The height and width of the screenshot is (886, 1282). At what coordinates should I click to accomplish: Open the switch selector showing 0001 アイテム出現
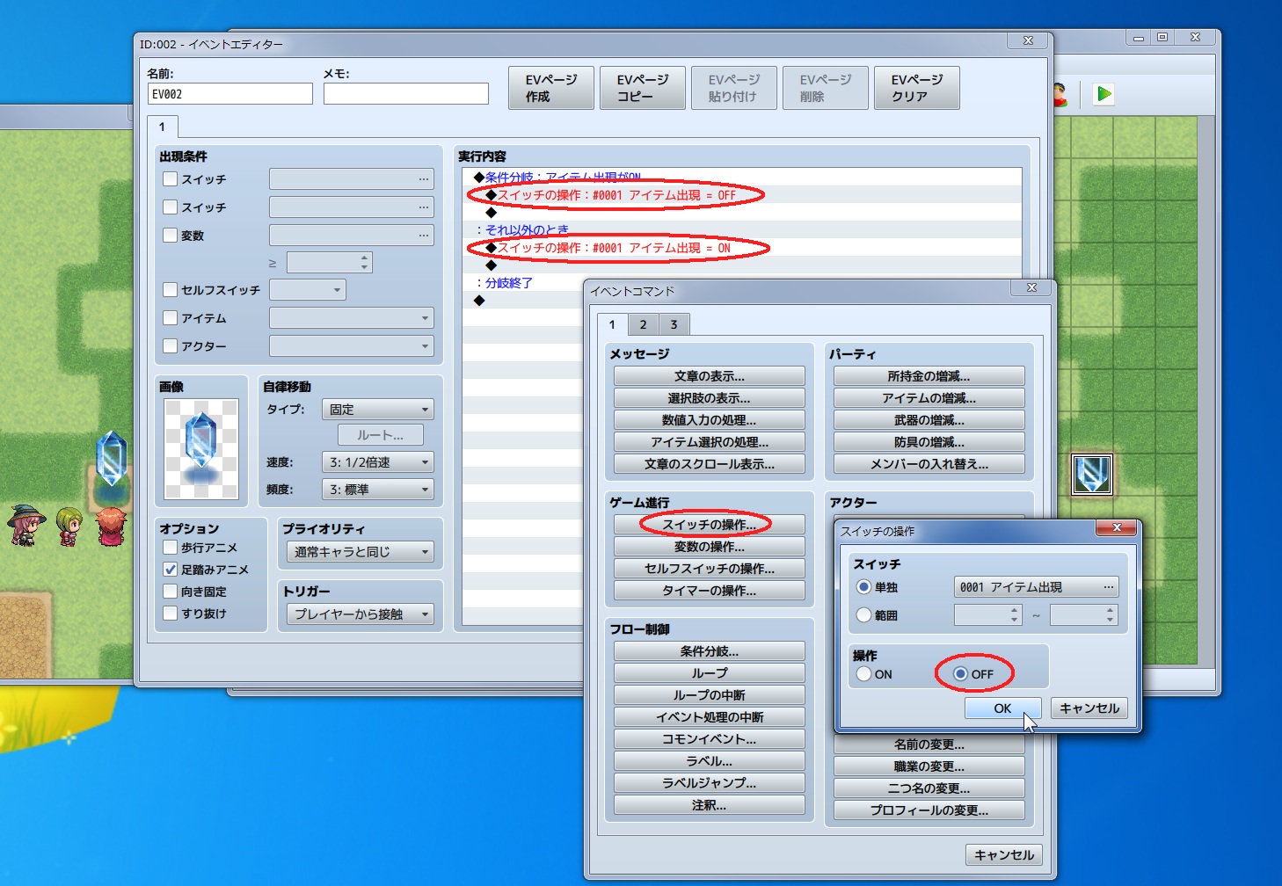(x=1036, y=587)
